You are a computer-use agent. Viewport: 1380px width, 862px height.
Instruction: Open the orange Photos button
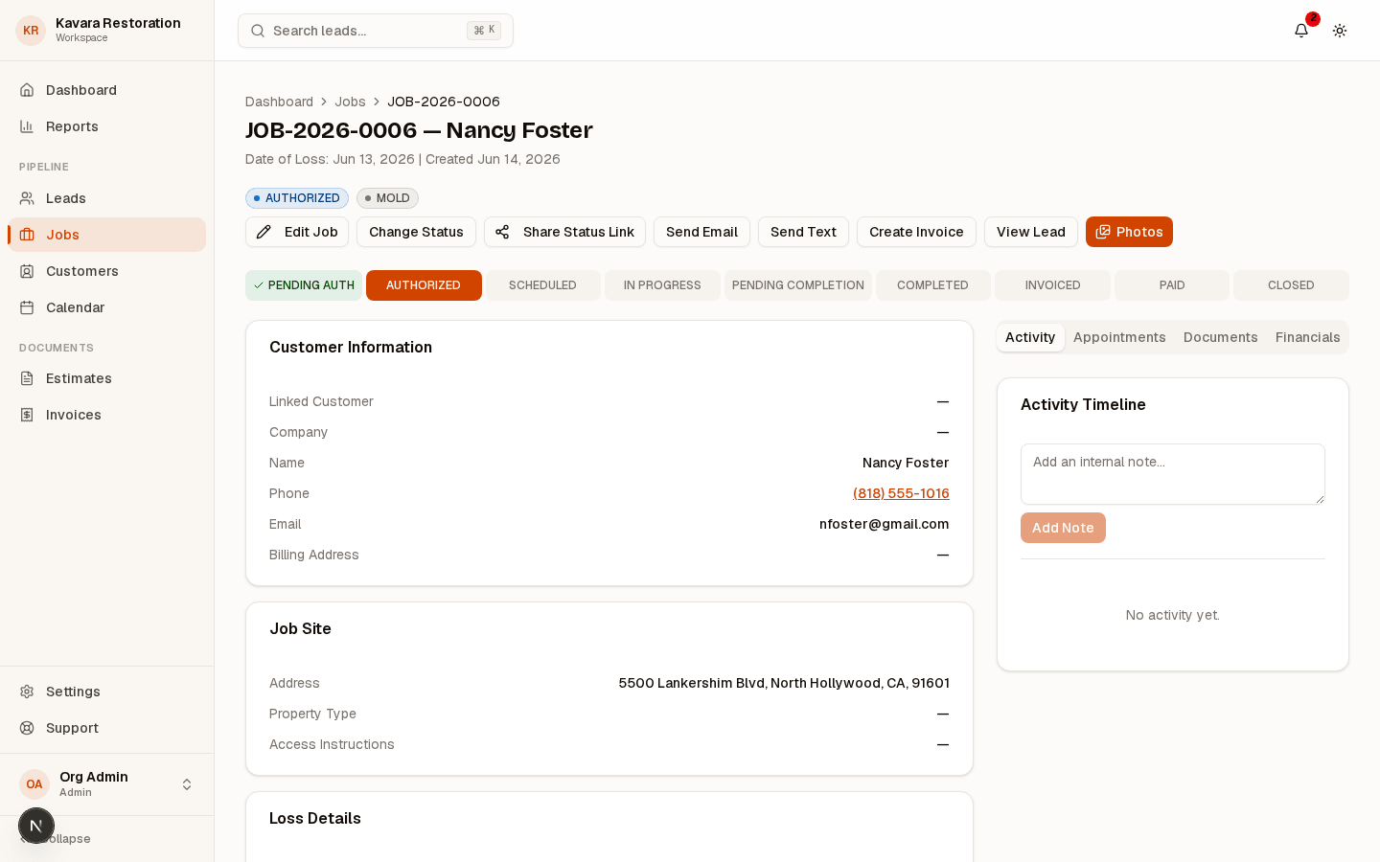click(1129, 232)
